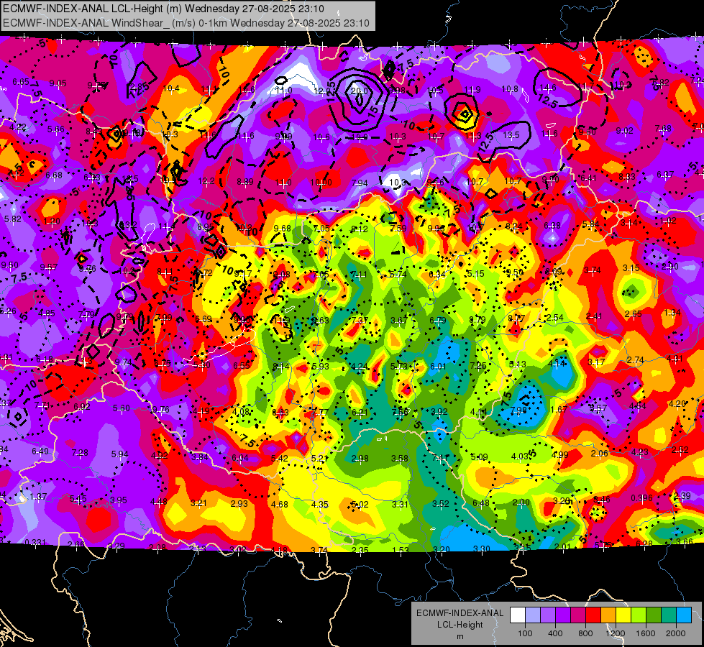Click the '3.31' grid value
Viewport: 704px width, 647px height.
[x=400, y=504]
